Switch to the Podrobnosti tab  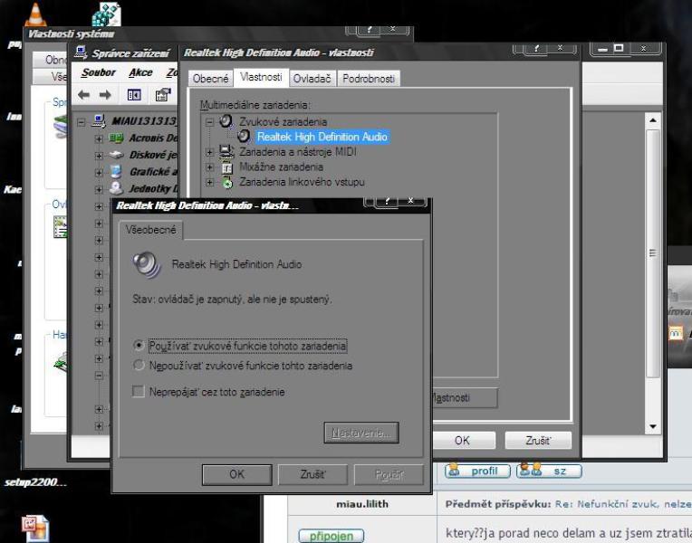pyautogui.click(x=369, y=79)
